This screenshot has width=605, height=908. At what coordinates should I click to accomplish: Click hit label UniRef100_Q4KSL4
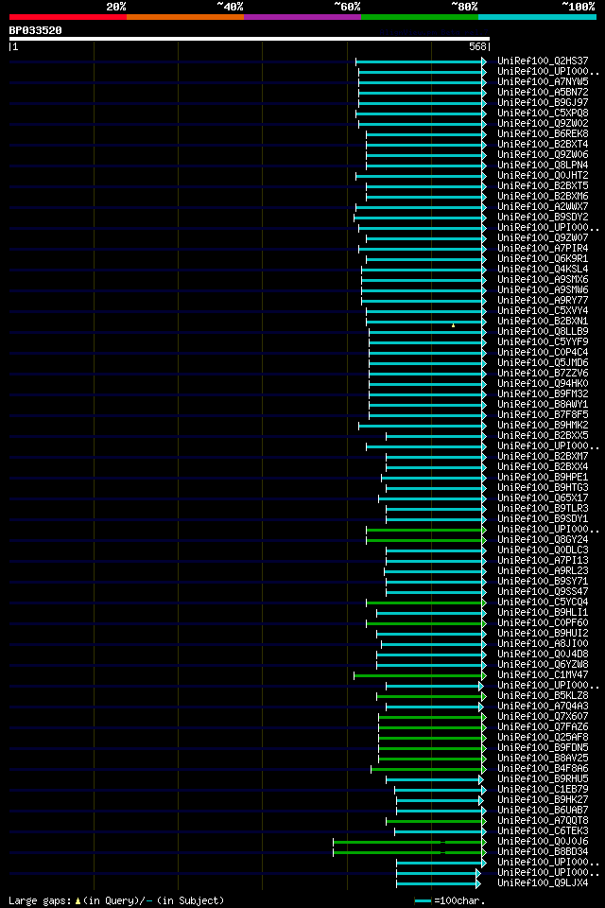(543, 270)
